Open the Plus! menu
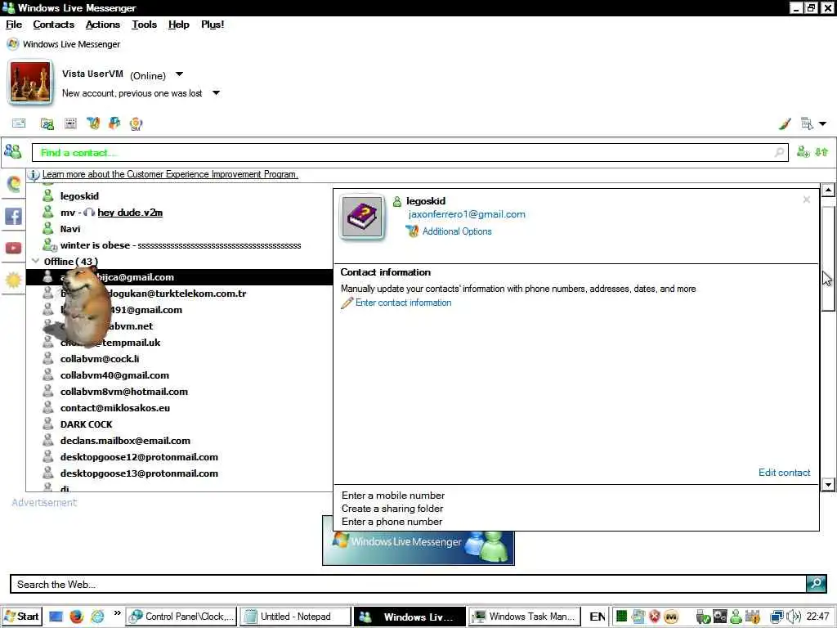Screen dimensions: 837x628 pos(213,25)
